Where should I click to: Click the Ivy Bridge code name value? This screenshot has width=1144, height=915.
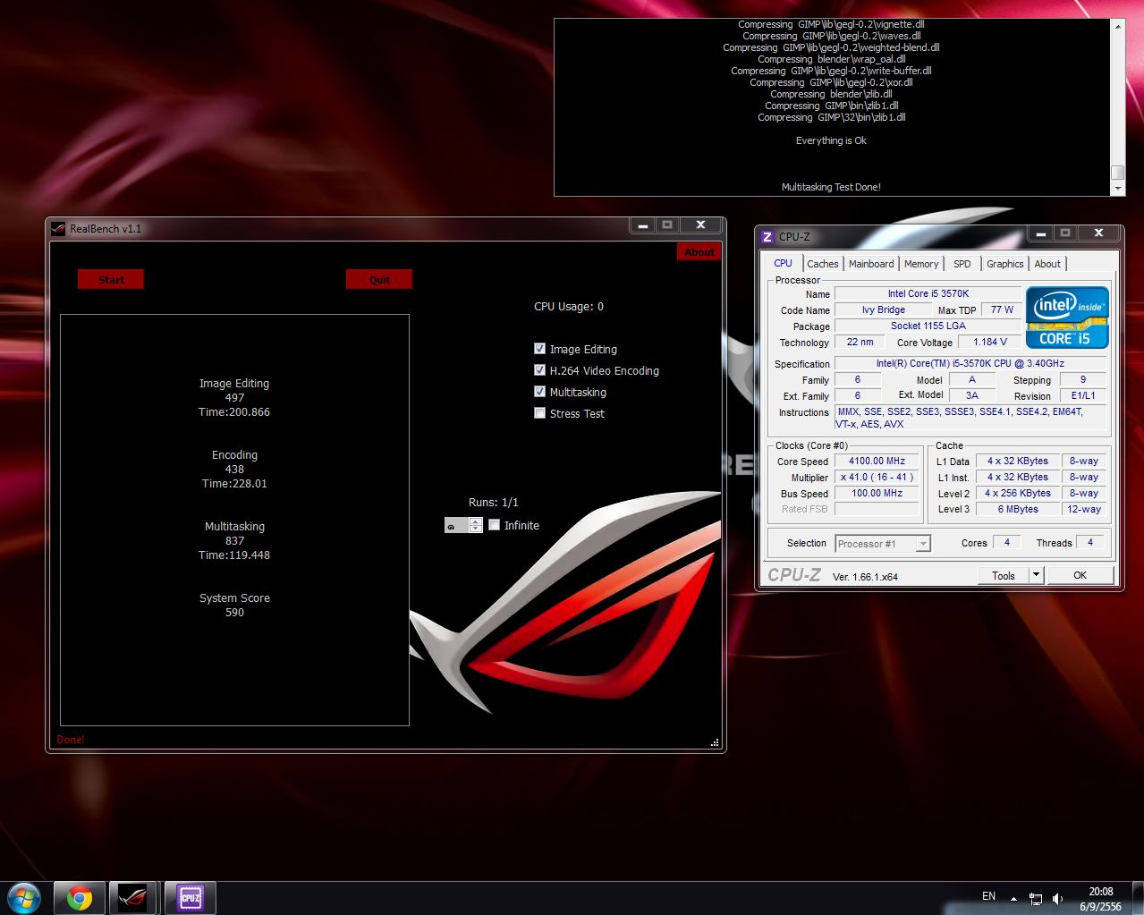tap(883, 309)
